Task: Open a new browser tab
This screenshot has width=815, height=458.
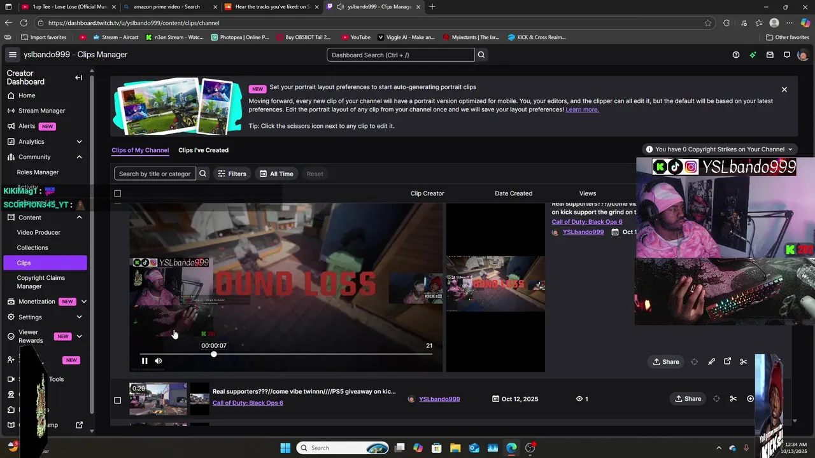Action: pyautogui.click(x=432, y=7)
